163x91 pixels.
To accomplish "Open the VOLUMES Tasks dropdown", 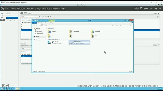I will [156, 45].
